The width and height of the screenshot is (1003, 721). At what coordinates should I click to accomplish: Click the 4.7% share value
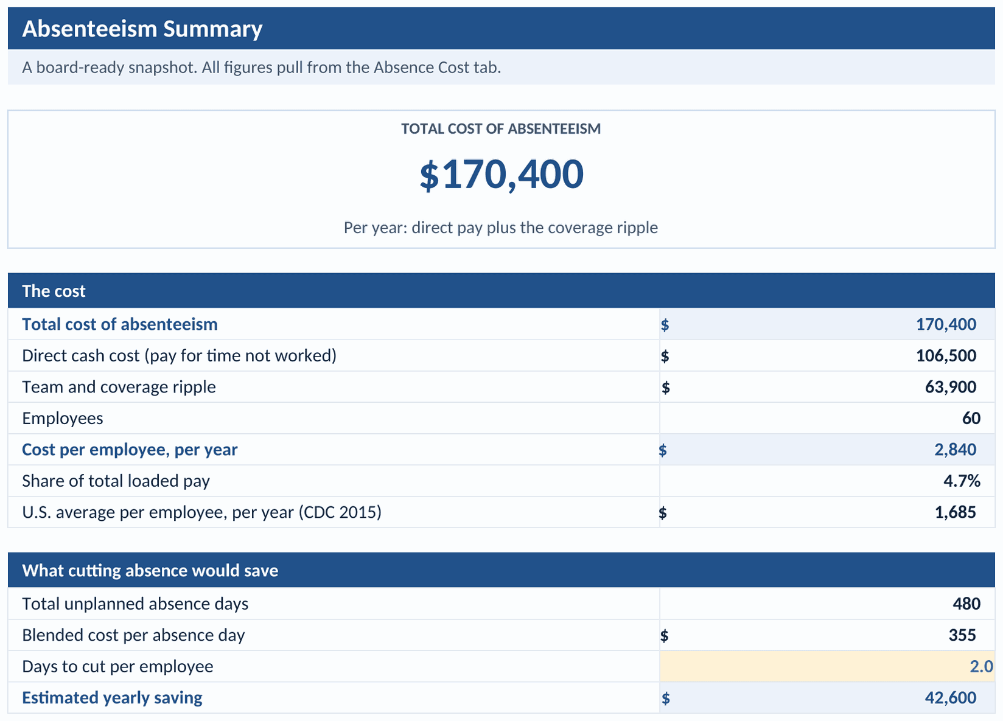pos(962,481)
